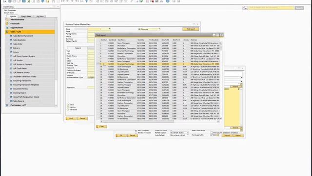Screen dimensions: 312x176
Task: Click the Import button
Action: tap(227, 135)
